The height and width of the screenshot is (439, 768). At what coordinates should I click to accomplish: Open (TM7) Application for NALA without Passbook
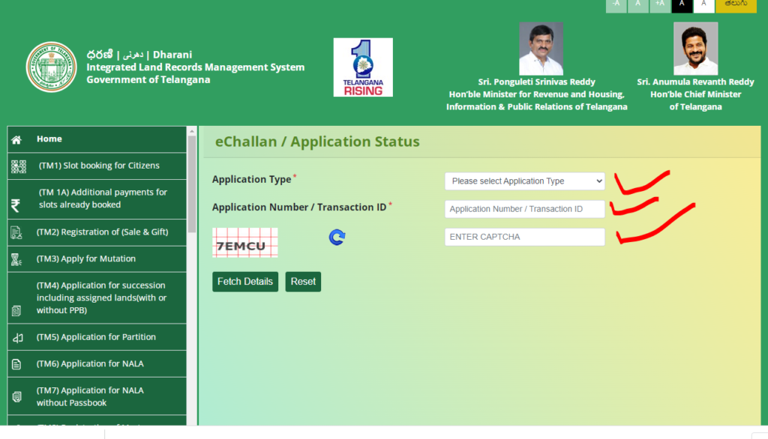(x=97, y=396)
